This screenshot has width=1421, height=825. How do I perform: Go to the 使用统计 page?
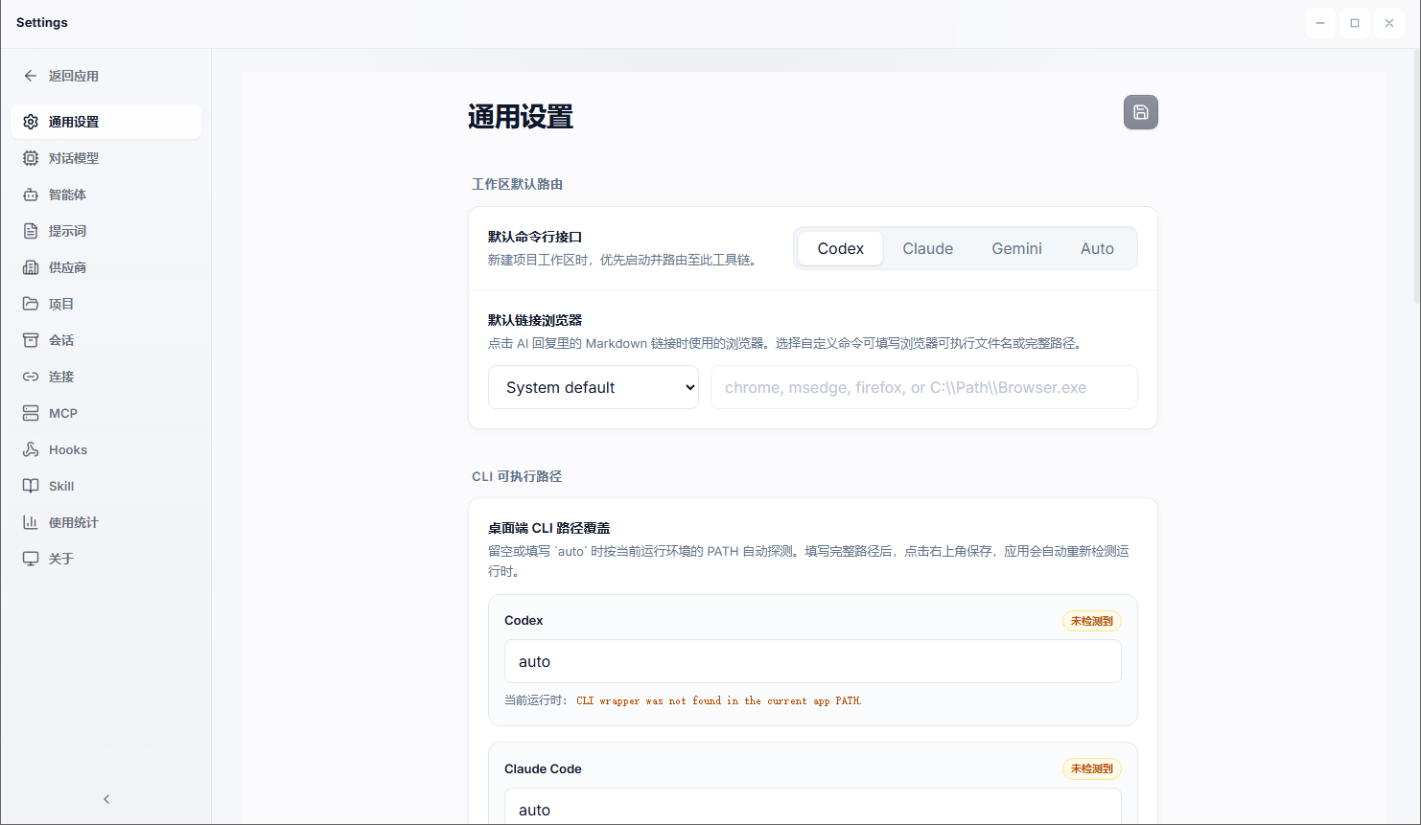(x=105, y=522)
